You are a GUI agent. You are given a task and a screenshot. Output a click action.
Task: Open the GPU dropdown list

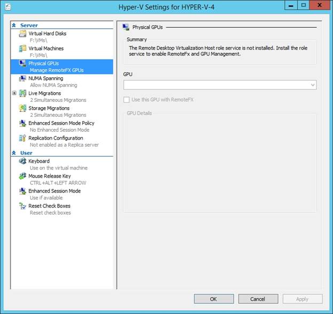312,85
